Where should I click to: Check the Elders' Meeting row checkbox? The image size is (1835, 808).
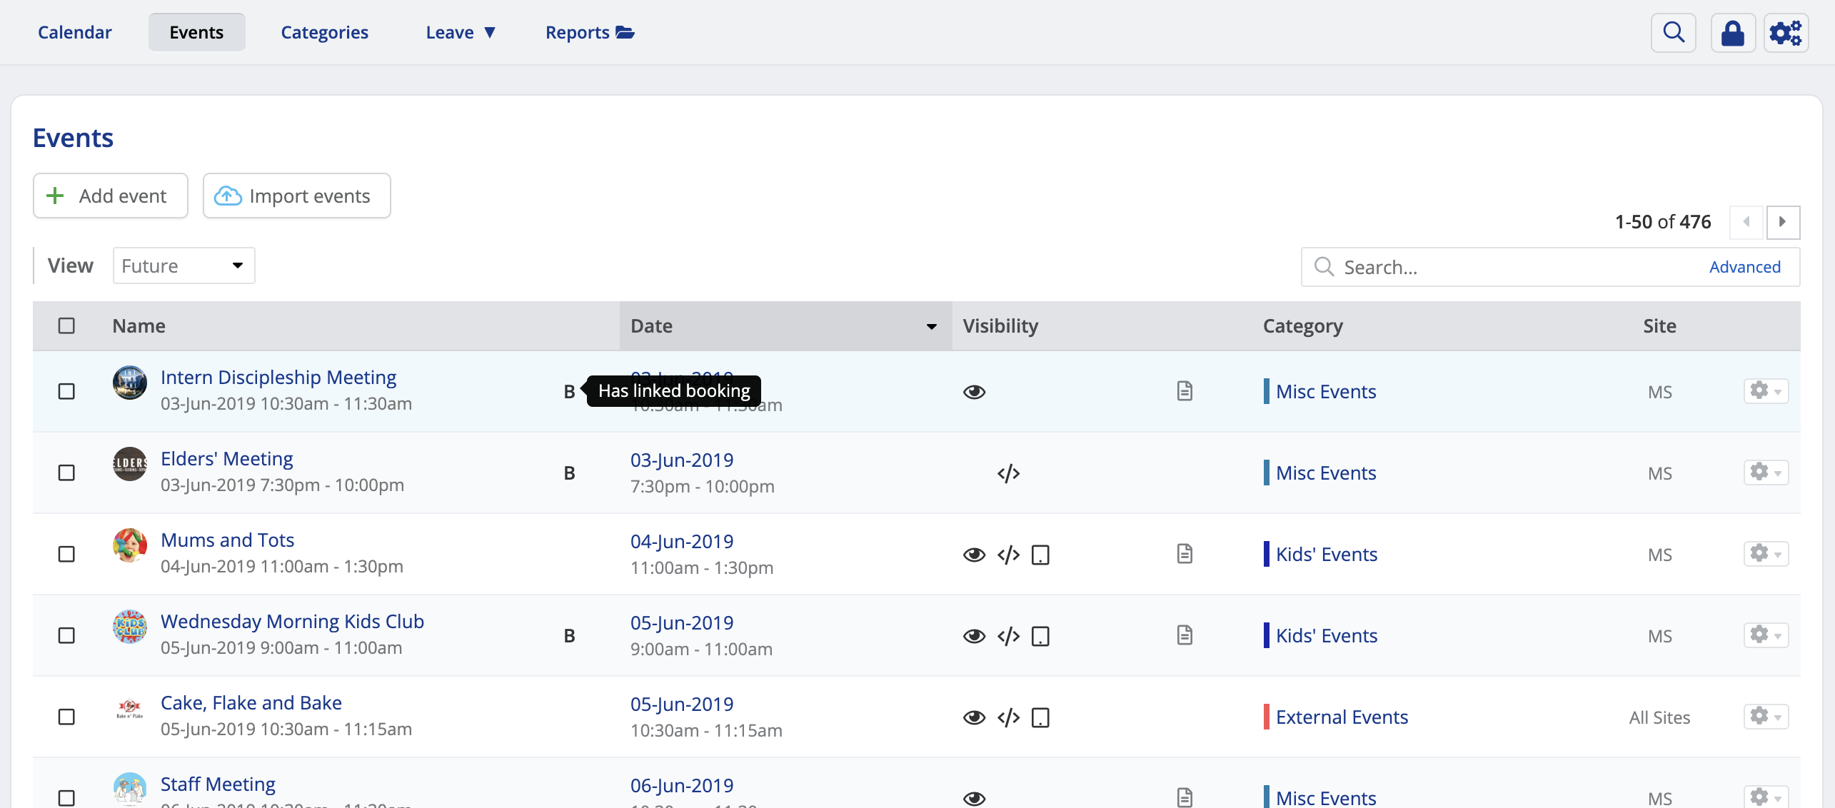pos(66,473)
